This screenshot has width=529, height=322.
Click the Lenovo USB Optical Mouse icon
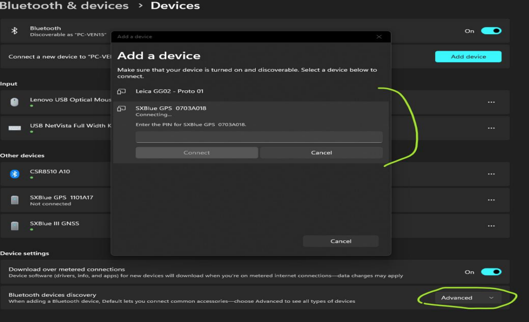[x=14, y=102]
